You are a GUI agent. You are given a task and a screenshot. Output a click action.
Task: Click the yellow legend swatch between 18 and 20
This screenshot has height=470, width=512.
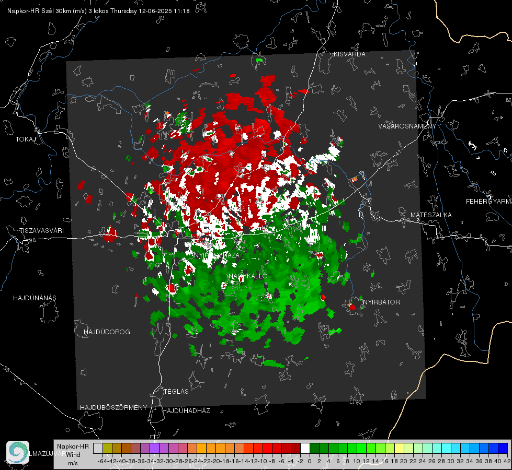tap(400, 448)
